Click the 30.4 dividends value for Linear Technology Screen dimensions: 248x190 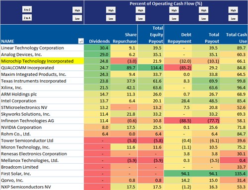[97, 48]
